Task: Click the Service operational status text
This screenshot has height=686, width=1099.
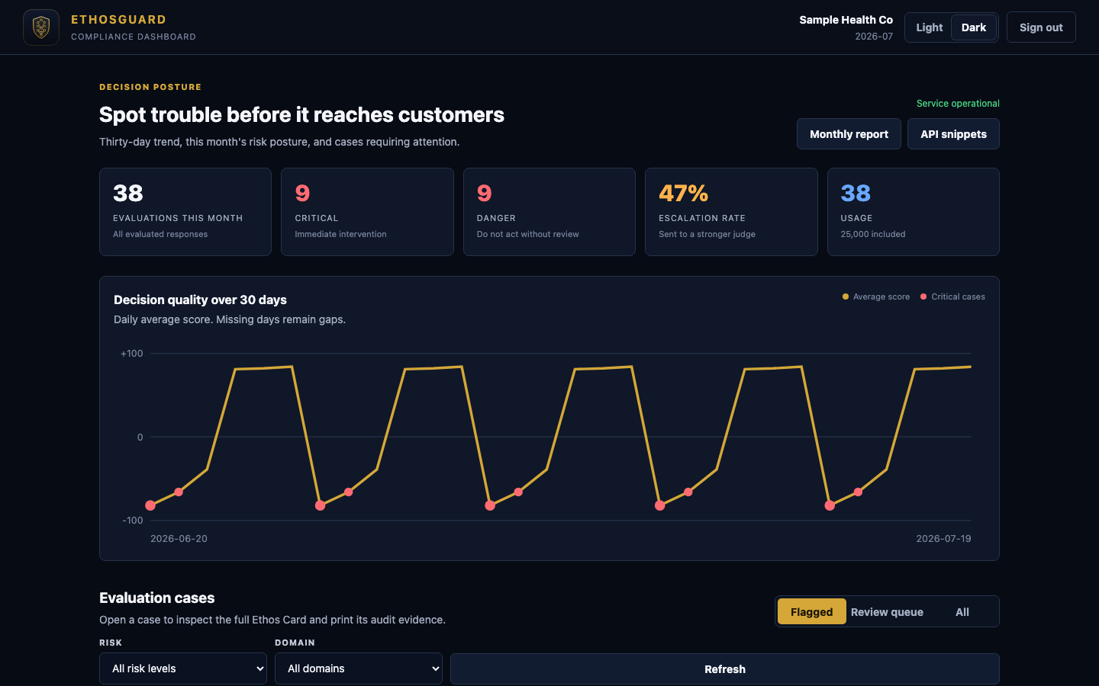Action: tap(958, 104)
